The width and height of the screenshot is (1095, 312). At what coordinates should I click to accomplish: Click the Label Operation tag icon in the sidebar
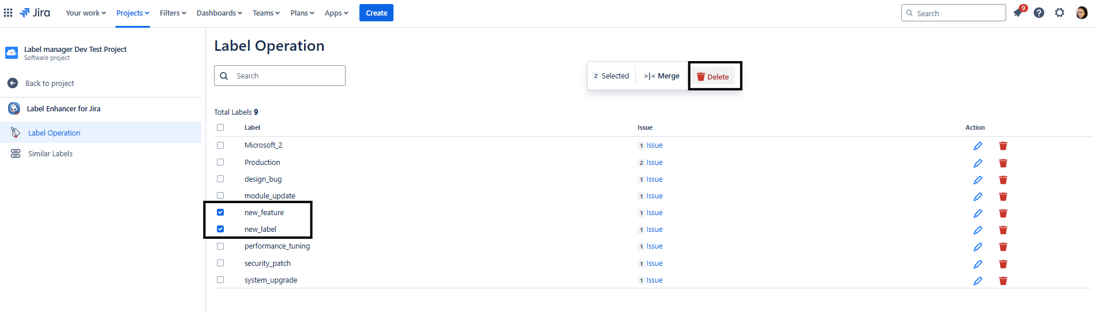coord(16,133)
